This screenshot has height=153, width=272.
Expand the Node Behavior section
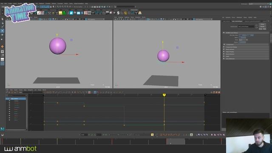pyautogui.click(x=224, y=54)
